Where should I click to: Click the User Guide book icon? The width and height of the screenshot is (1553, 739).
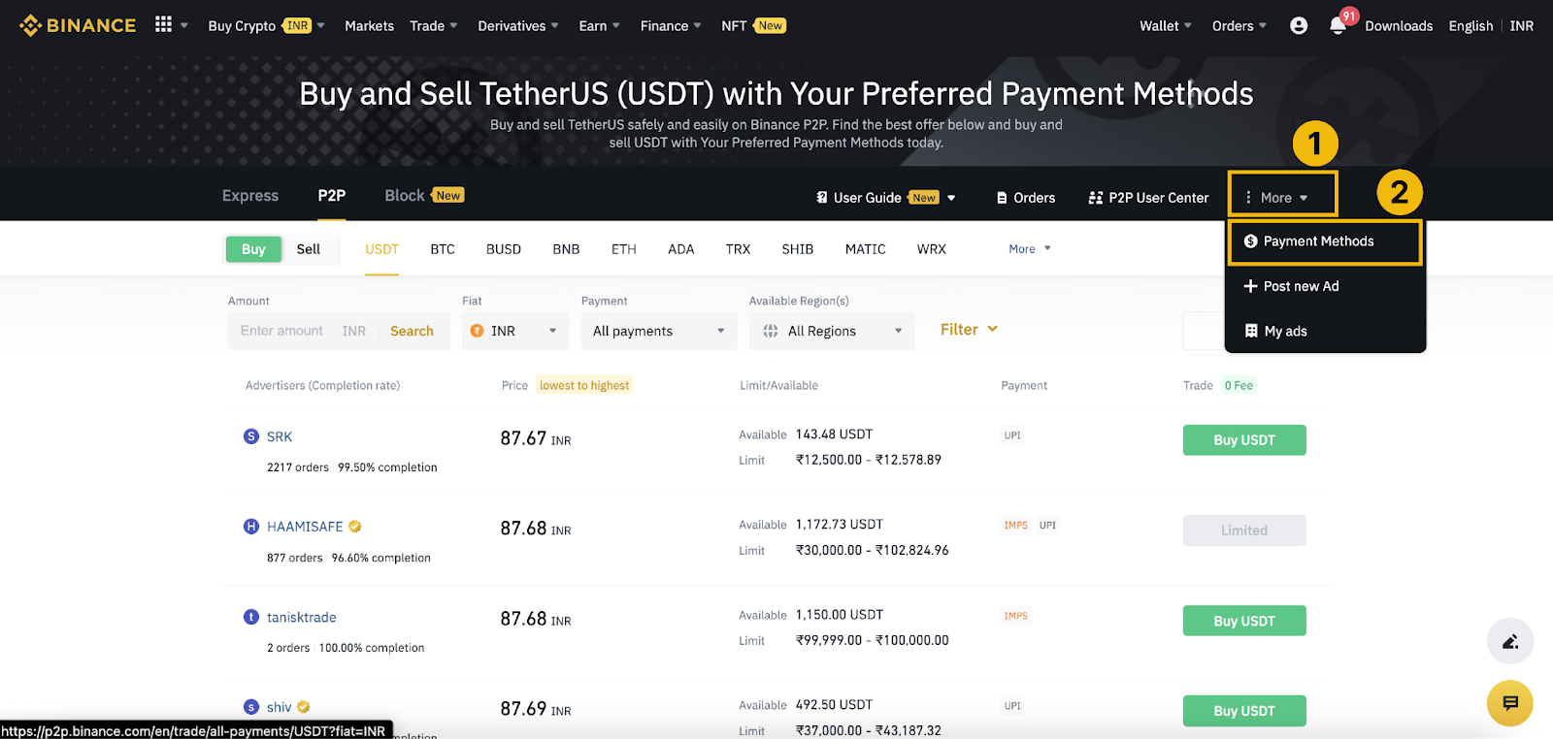[822, 198]
